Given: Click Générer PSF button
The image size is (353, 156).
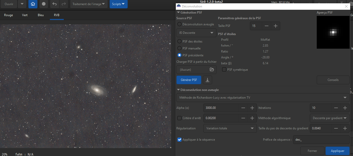Looking at the screenshot, I should [x=189, y=80].
